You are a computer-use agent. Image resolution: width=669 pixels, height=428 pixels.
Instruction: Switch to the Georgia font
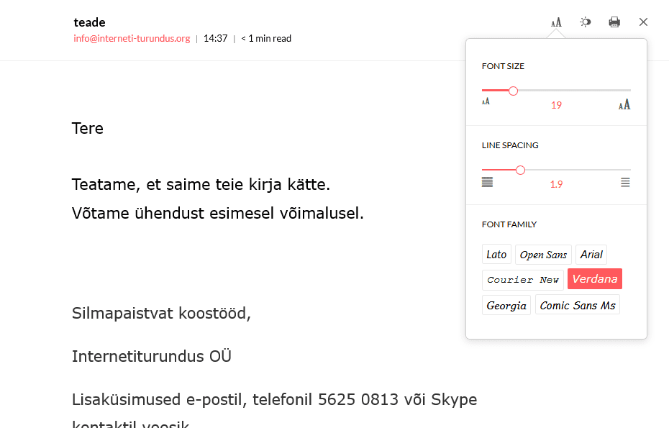pos(506,305)
